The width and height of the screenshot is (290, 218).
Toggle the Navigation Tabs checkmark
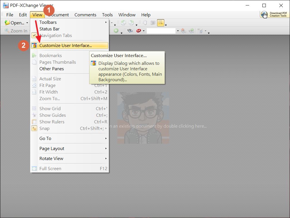point(34,35)
